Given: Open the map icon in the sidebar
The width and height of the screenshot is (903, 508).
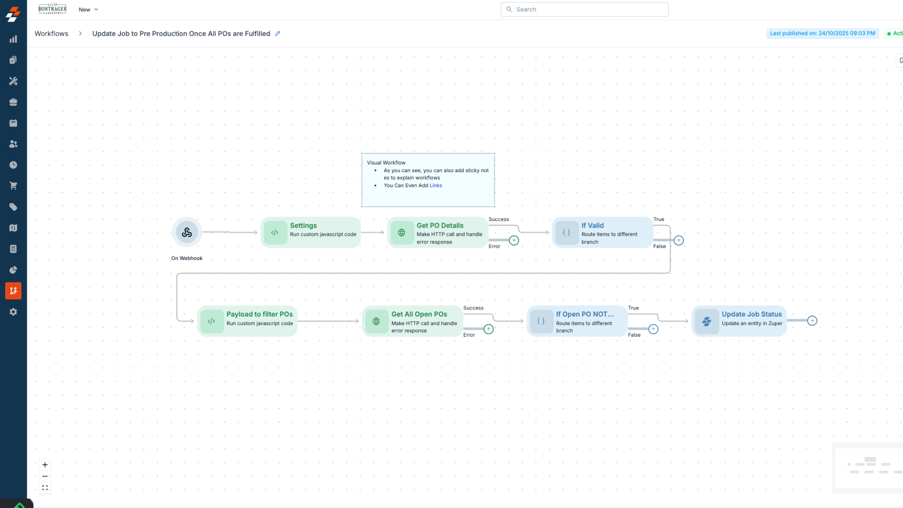Looking at the screenshot, I should coord(13,228).
